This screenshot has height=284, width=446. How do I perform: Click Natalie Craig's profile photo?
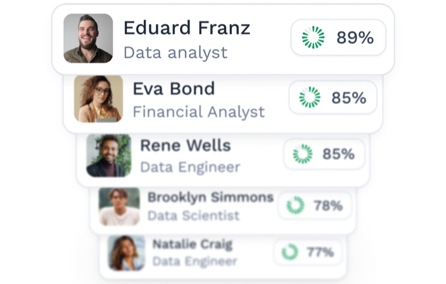click(x=127, y=253)
